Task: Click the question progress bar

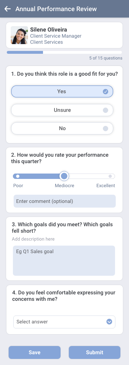Action: (64, 52)
